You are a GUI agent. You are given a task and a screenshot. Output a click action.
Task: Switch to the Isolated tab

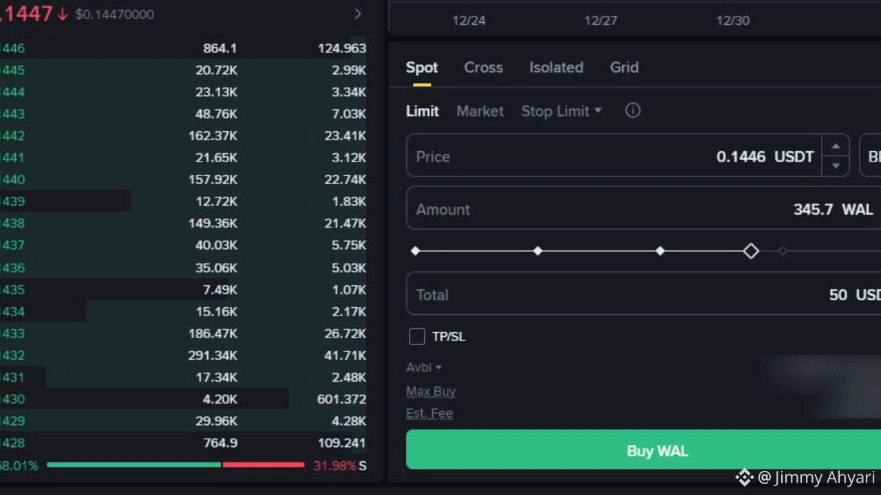point(556,67)
